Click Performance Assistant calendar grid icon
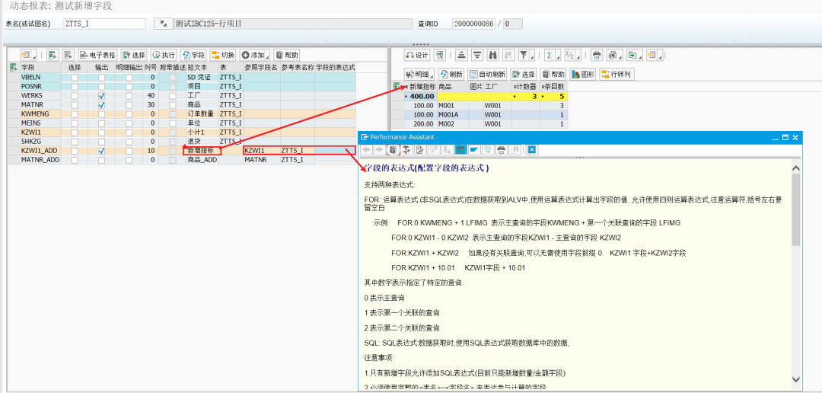 (460, 149)
